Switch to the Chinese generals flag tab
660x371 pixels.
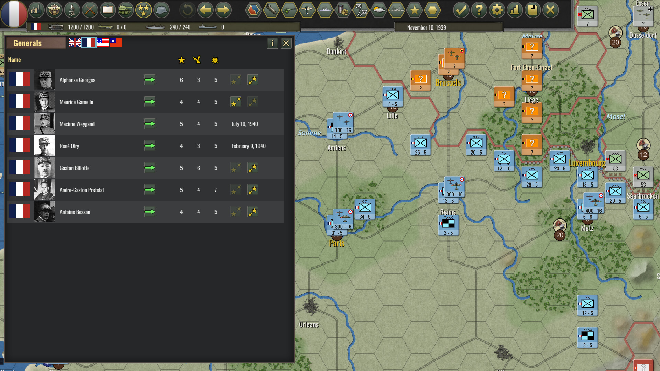116,43
